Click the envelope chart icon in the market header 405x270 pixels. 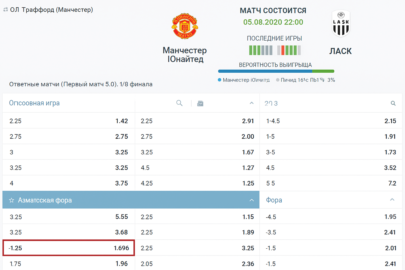pyautogui.click(x=200, y=103)
